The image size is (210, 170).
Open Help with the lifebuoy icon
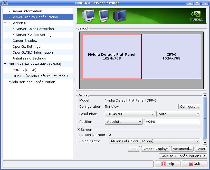168,164
